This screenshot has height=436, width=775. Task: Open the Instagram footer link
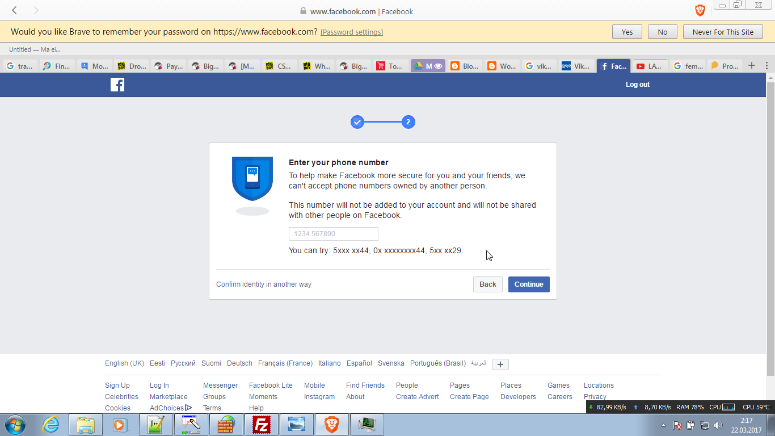(x=319, y=397)
